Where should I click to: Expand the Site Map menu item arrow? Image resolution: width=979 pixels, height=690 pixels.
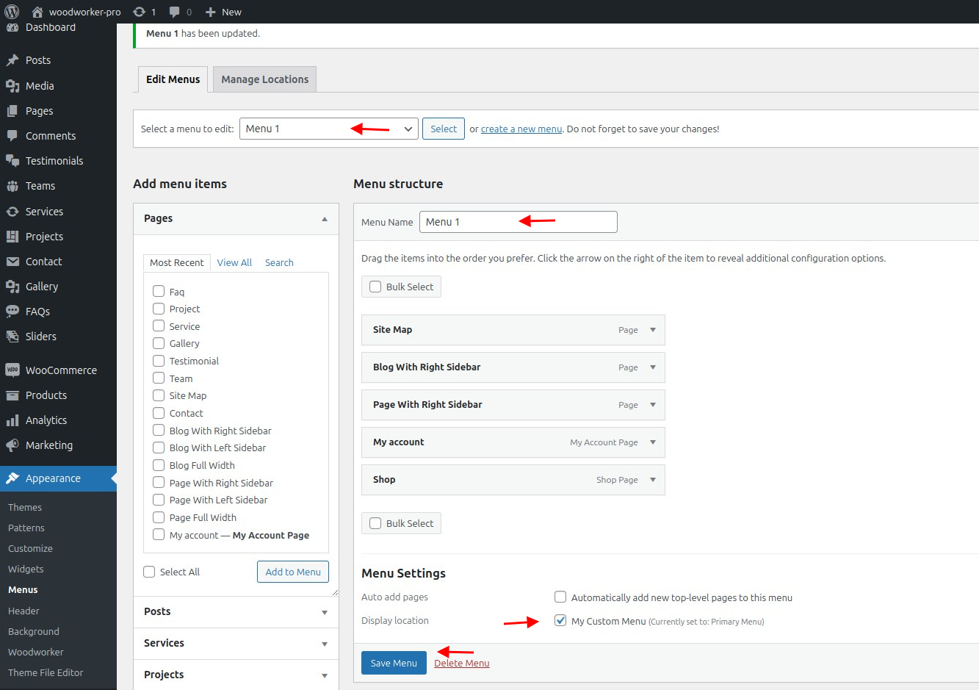point(652,330)
